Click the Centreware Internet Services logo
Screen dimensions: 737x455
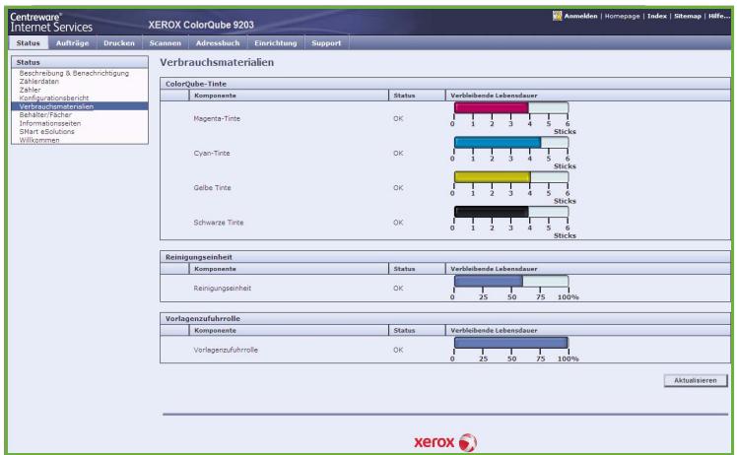coord(51,23)
